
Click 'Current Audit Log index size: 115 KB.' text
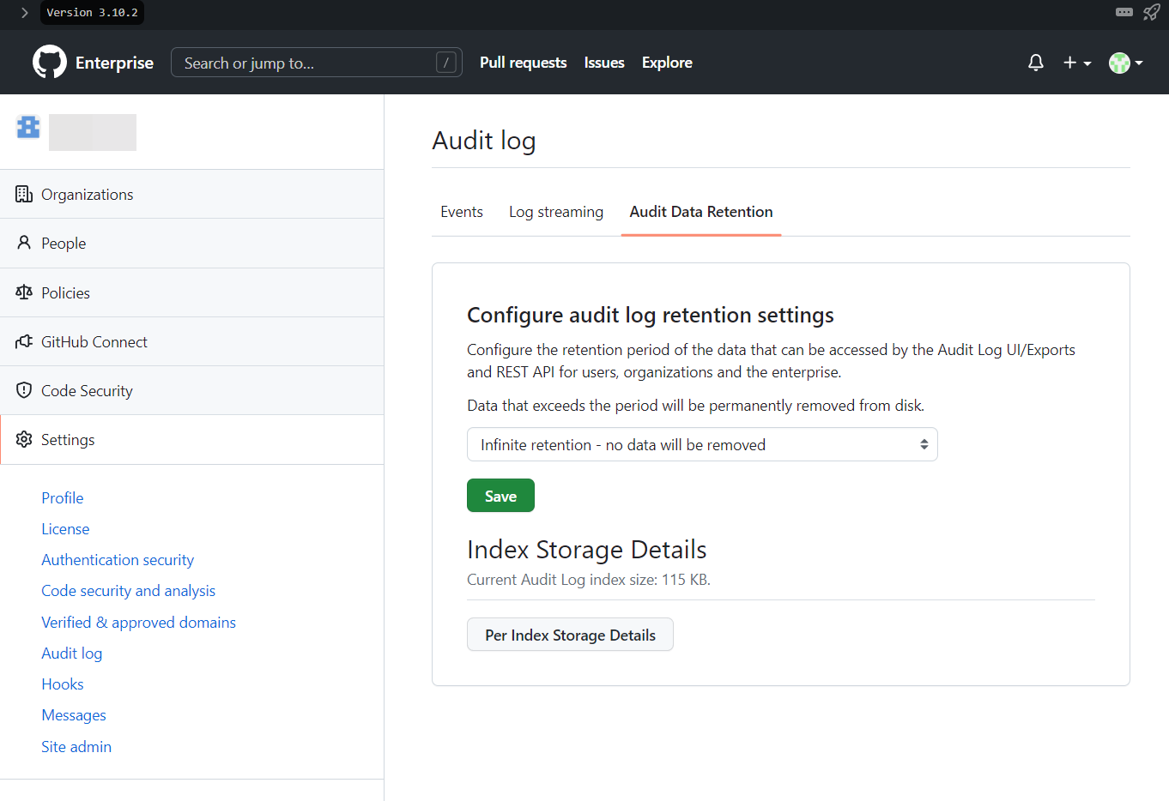[589, 580]
